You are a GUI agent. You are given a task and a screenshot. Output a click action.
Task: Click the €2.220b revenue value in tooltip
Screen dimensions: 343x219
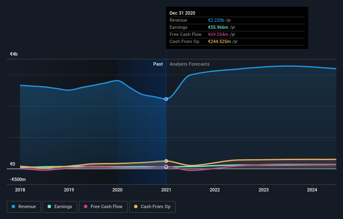tap(216, 20)
